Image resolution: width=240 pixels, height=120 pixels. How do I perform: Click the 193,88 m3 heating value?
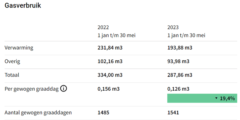tap(180, 47)
